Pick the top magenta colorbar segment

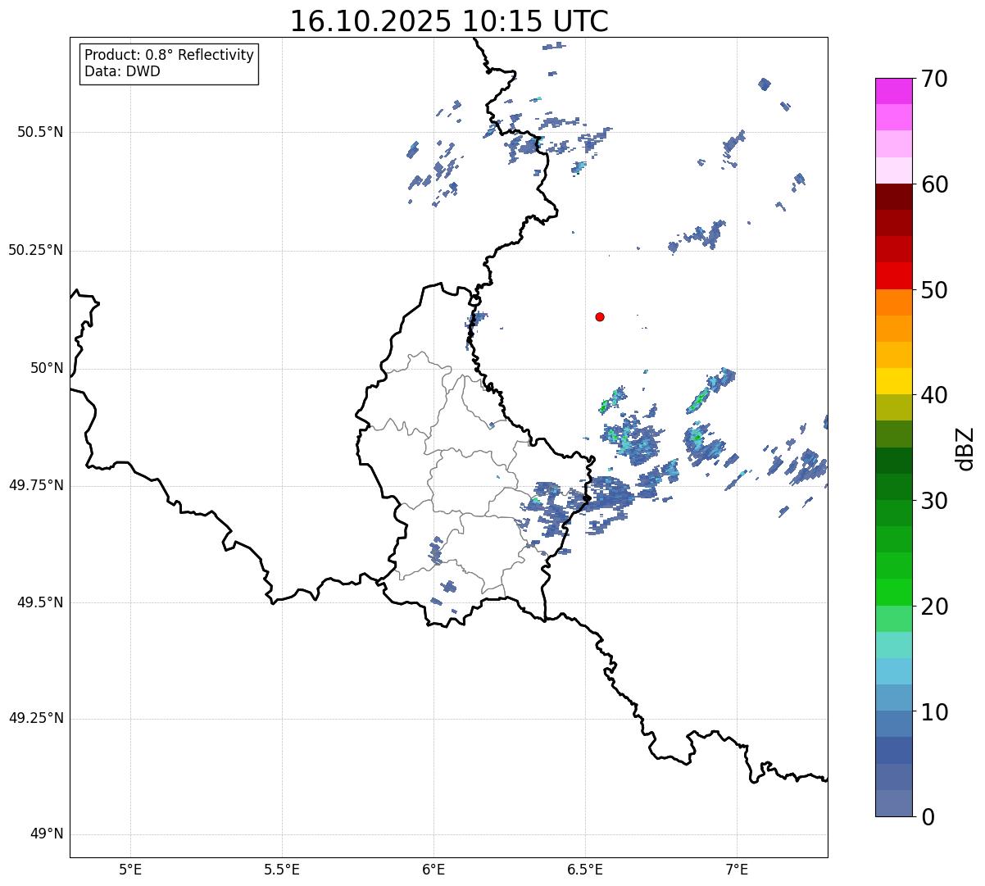[x=893, y=91]
